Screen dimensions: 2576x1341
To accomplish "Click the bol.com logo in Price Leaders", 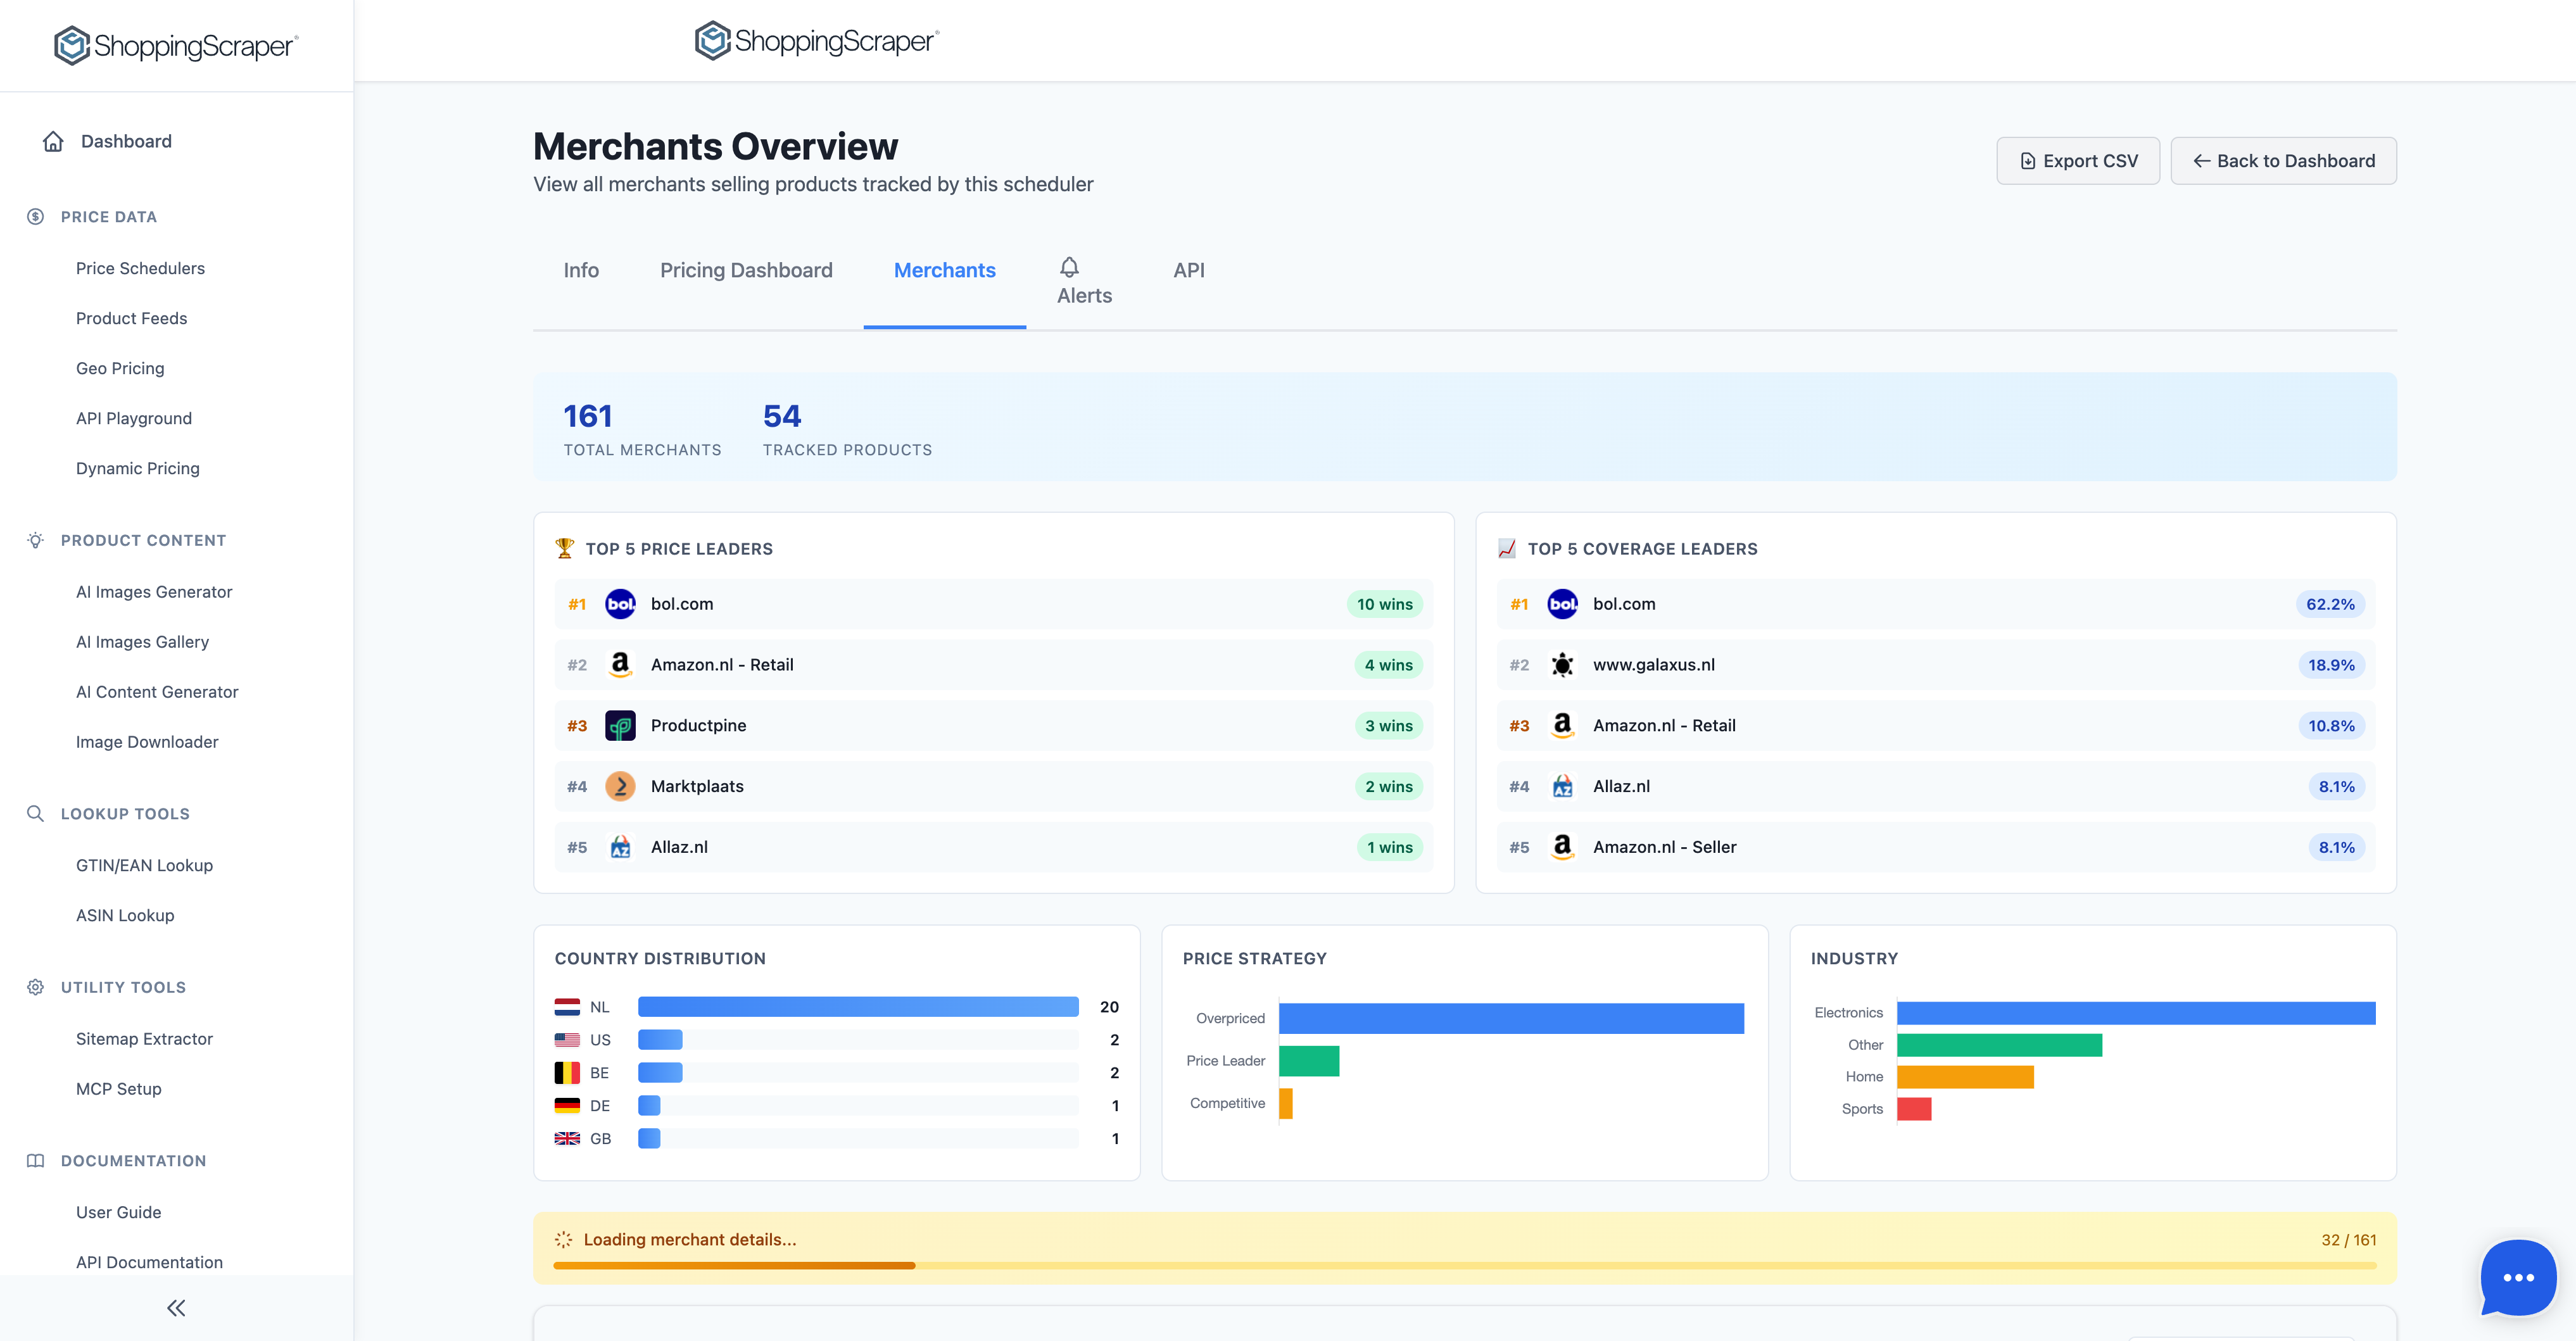I will click(620, 604).
